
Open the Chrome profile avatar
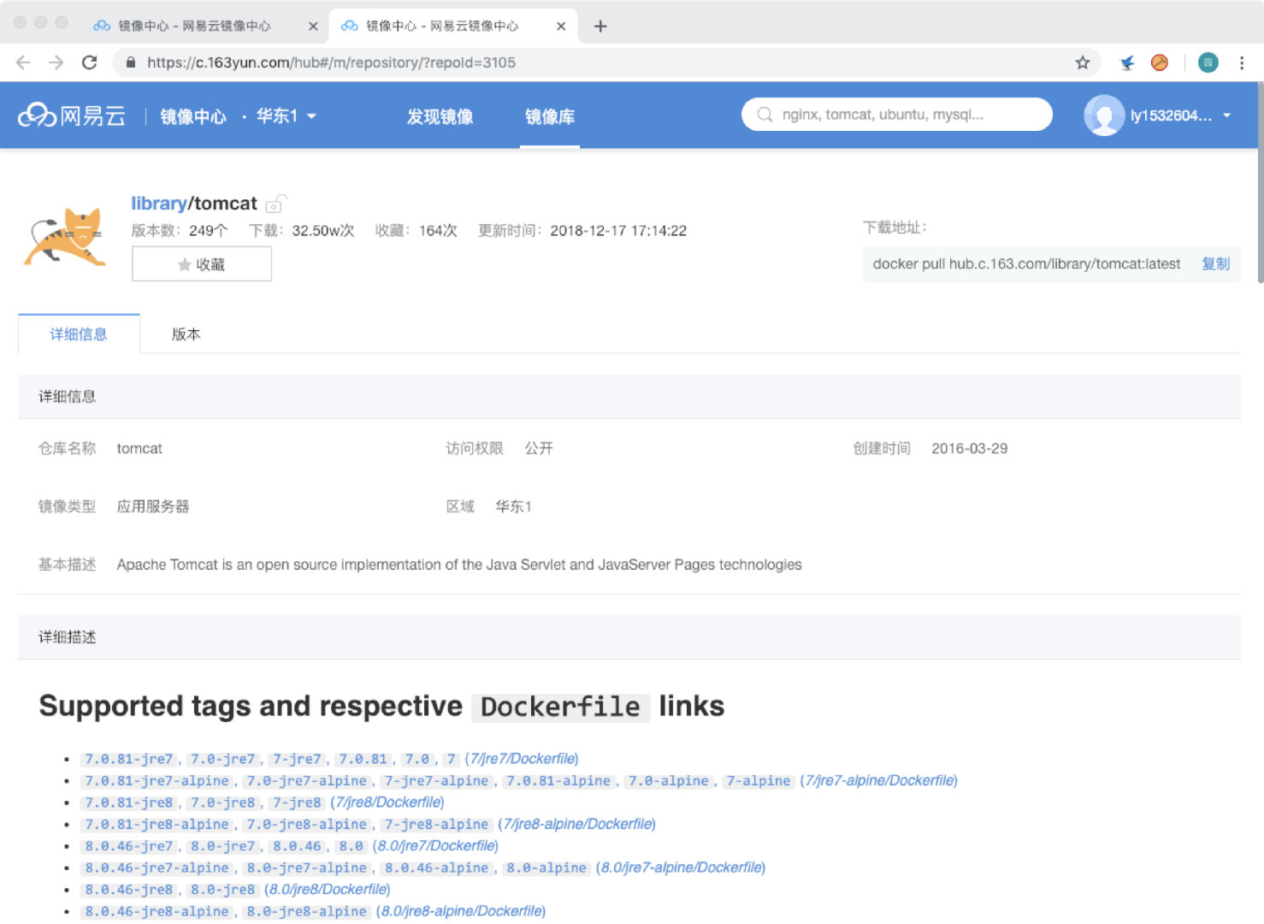click(1208, 62)
